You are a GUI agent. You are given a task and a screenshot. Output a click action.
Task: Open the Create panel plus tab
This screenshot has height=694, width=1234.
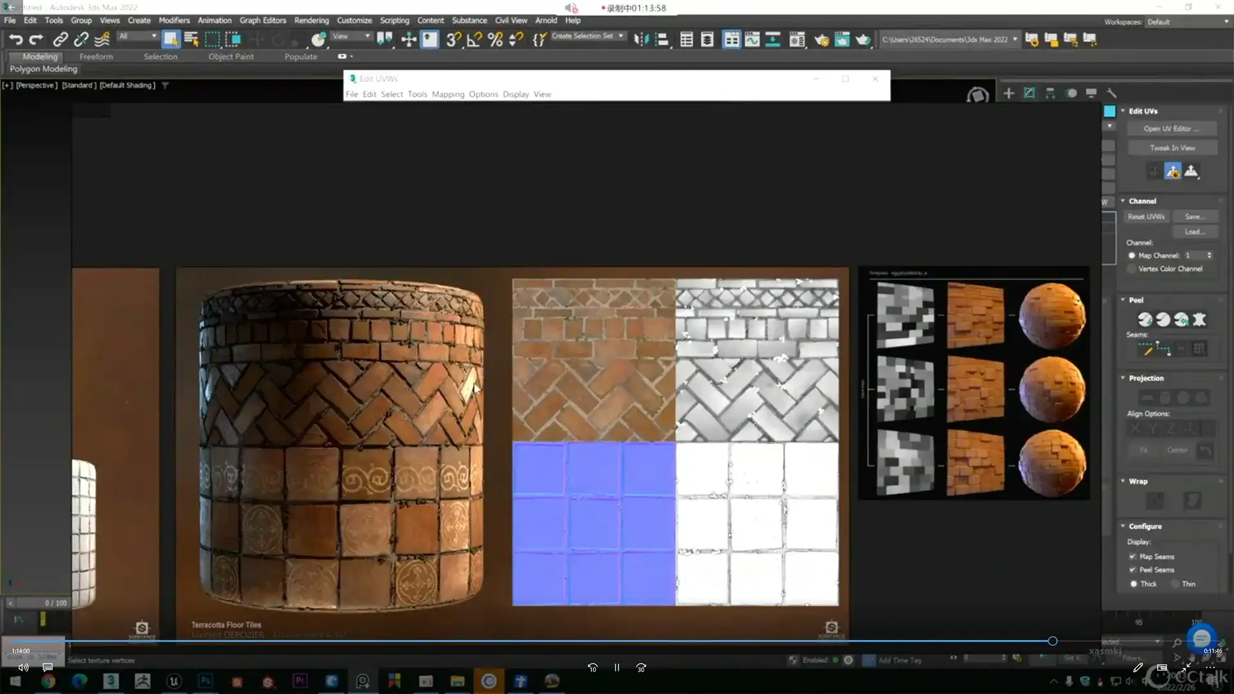tap(1008, 93)
